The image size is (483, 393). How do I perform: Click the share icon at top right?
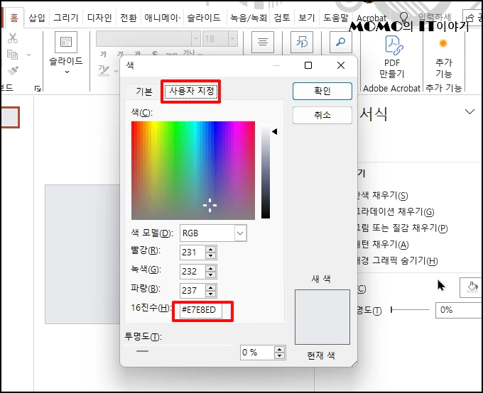tap(470, 18)
